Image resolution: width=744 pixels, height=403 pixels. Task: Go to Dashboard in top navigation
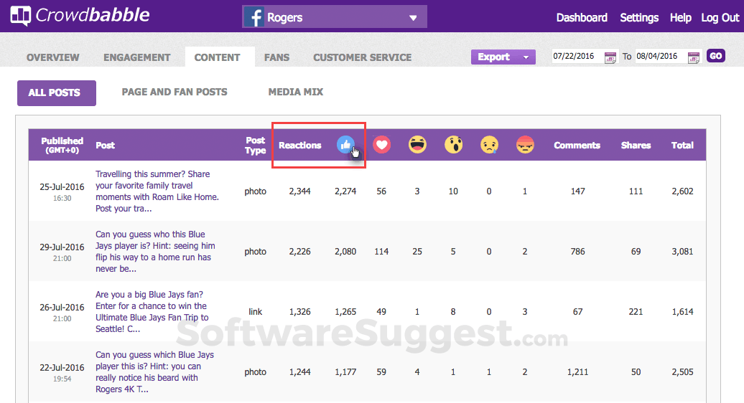[582, 17]
